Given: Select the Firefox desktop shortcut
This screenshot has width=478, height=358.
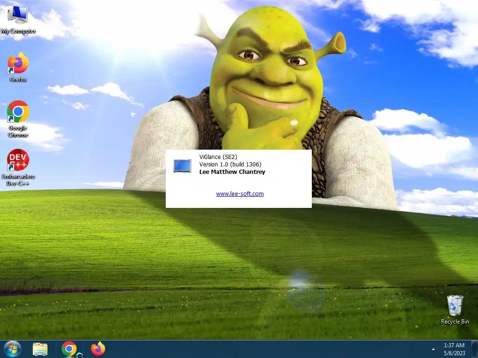Looking at the screenshot, I should [18, 67].
